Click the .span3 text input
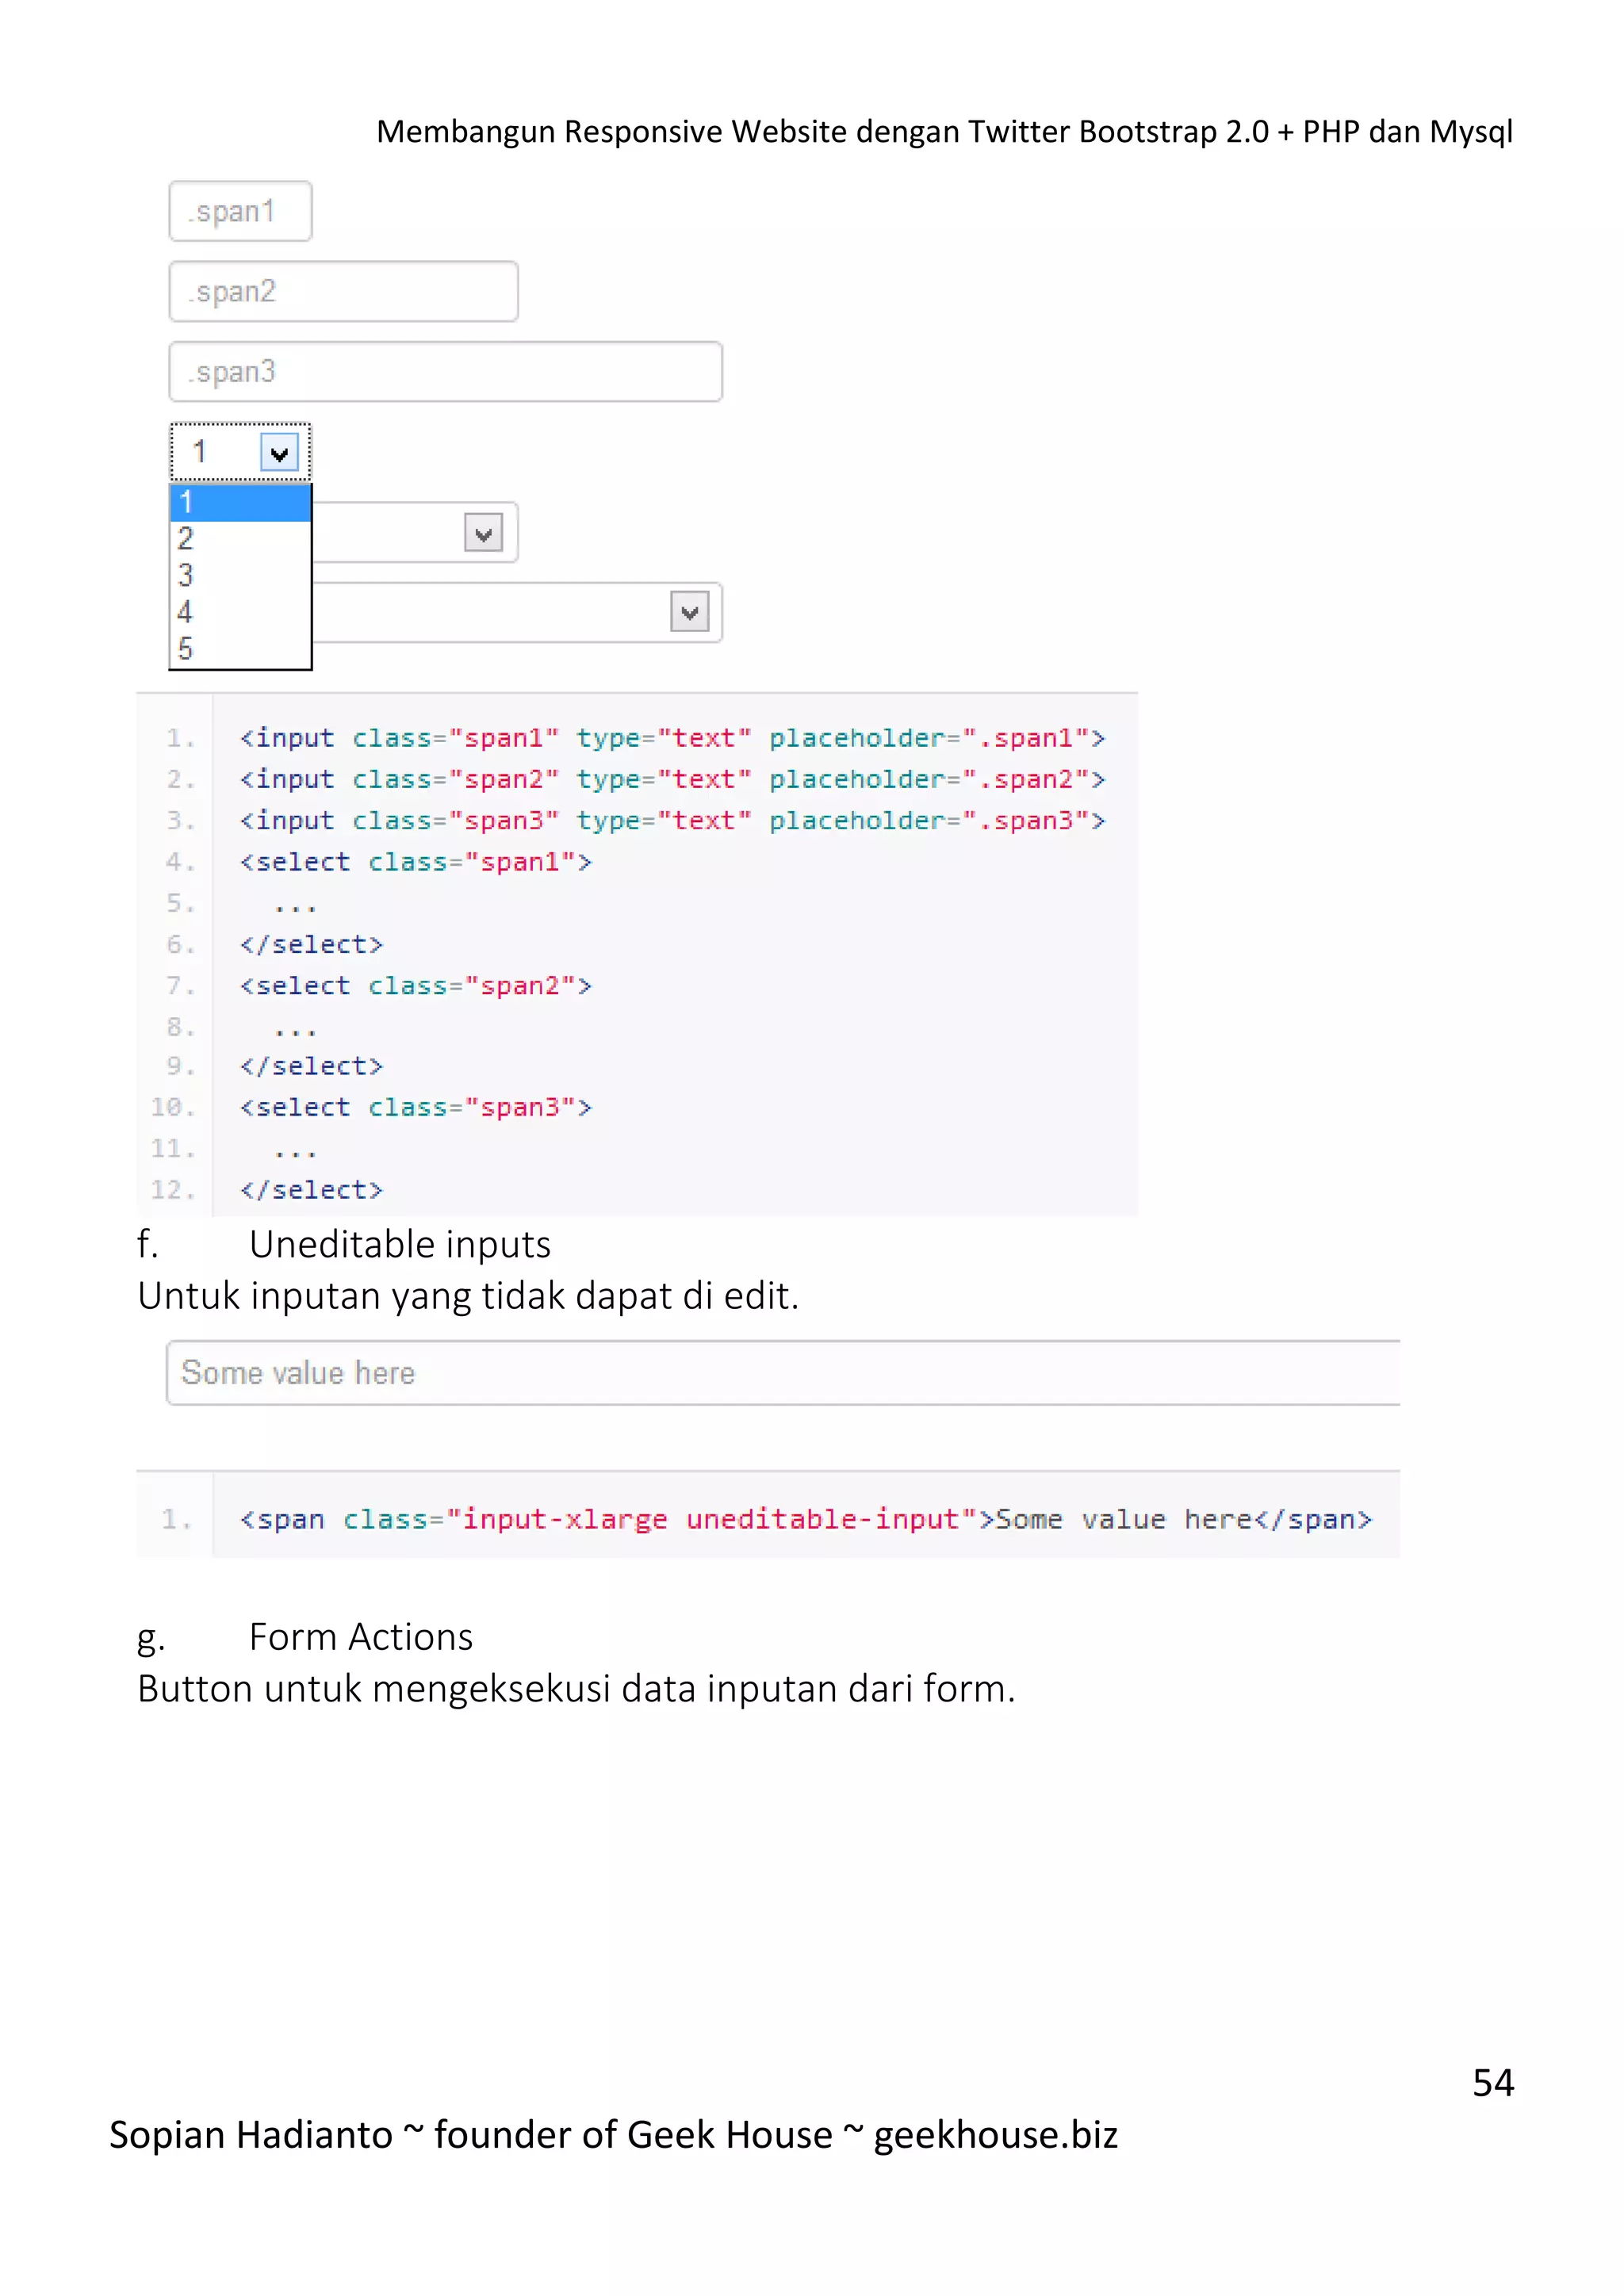1624x2296 pixels. 445,371
